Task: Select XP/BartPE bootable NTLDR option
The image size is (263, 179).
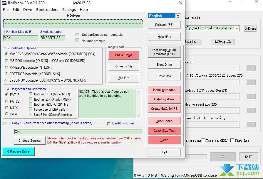Action: (6, 67)
